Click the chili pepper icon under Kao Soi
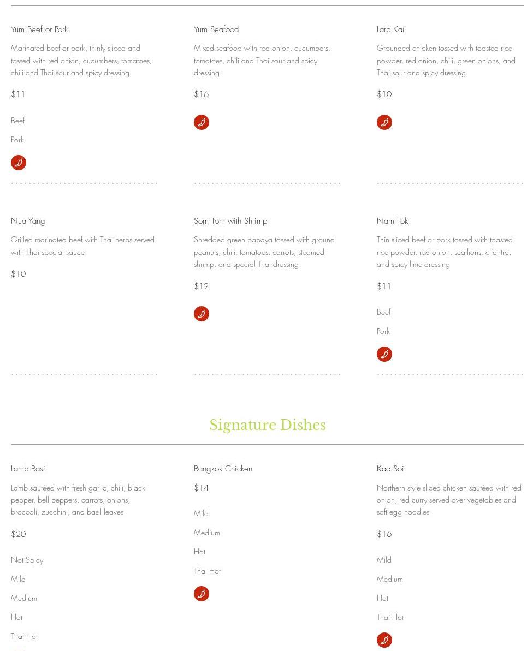This screenshot has height=651, width=527. 384,640
